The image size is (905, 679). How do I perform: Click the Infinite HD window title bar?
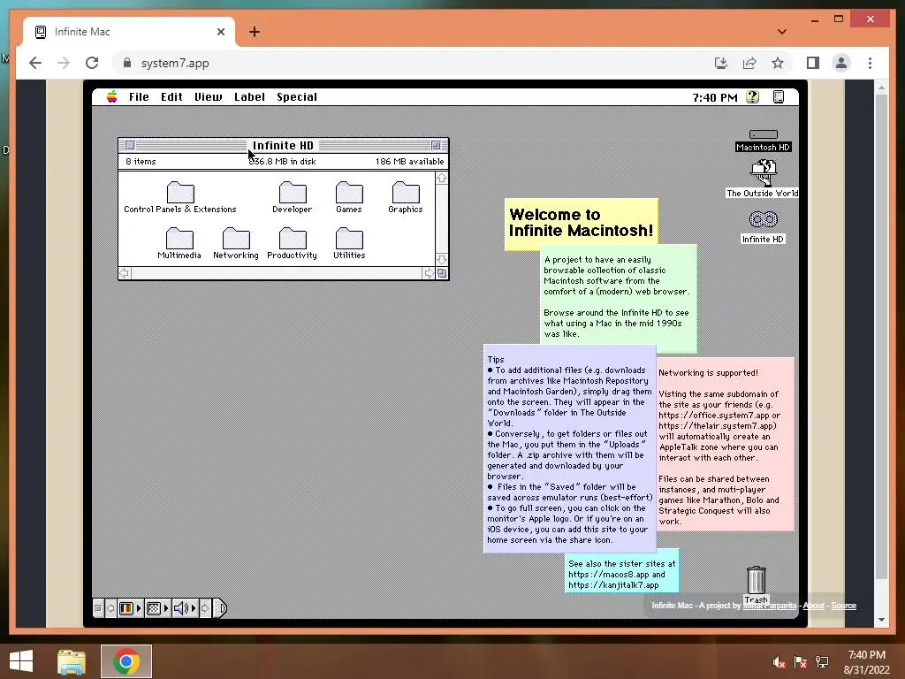click(x=284, y=146)
